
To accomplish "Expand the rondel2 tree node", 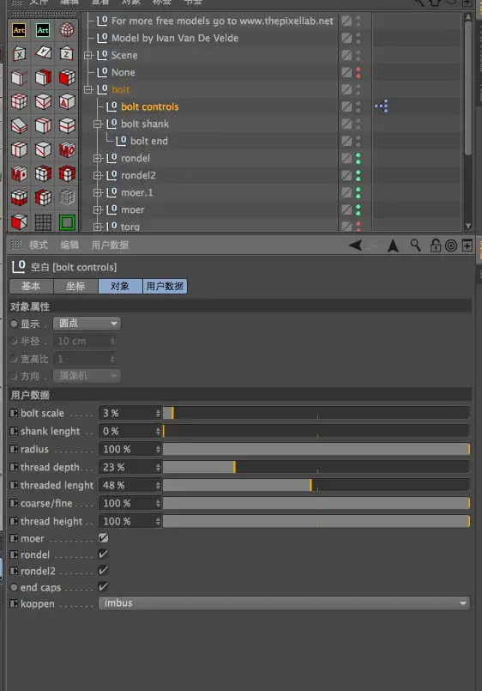I will pyautogui.click(x=98, y=176).
